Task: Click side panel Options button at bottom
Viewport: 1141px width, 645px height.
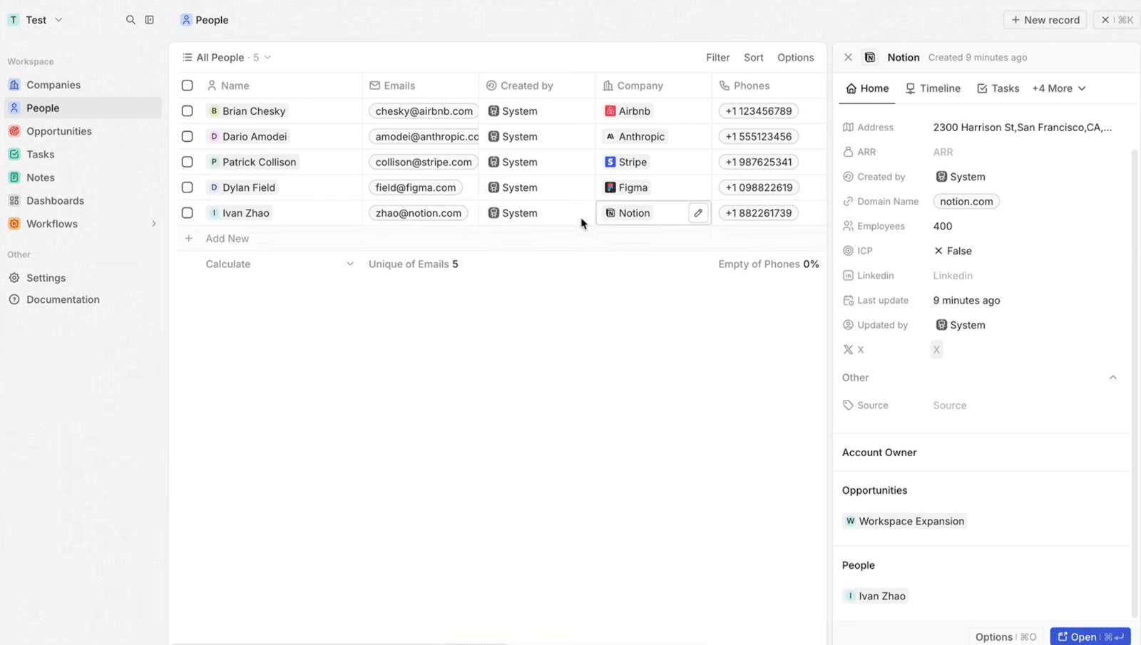Action: click(1006, 636)
